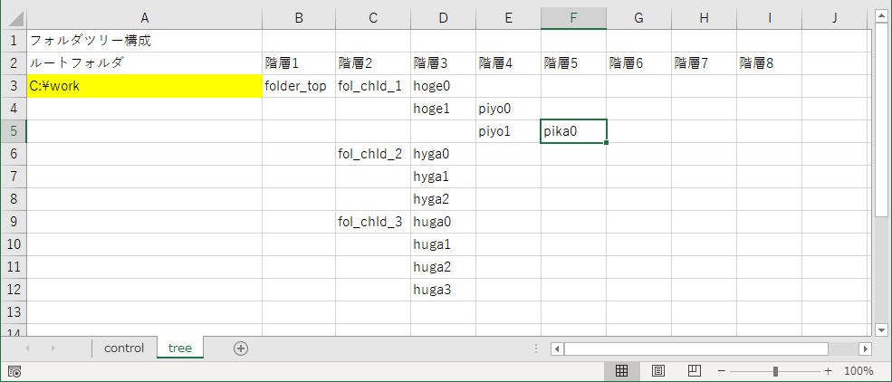Click cell 'fol_chld_3'

tap(372, 222)
